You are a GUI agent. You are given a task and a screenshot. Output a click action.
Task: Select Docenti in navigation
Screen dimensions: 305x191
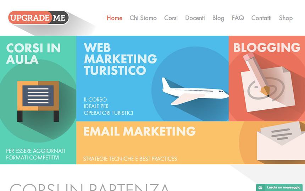[x=195, y=18]
